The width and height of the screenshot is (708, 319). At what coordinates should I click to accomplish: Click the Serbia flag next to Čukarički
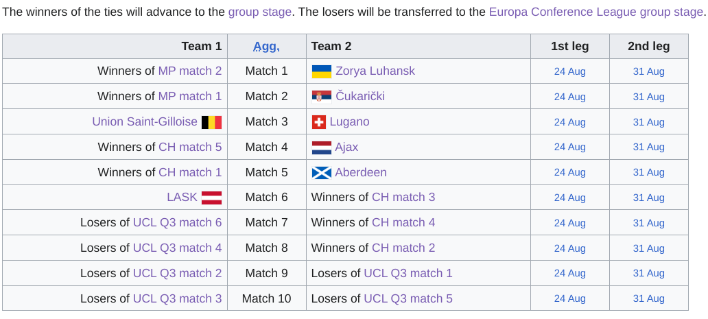coord(322,97)
